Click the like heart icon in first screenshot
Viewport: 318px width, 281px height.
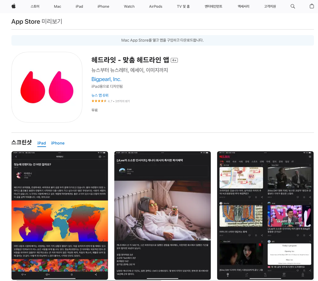tap(23, 275)
